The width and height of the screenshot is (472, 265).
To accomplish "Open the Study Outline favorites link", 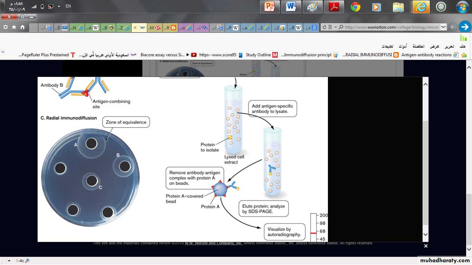I will [258, 55].
